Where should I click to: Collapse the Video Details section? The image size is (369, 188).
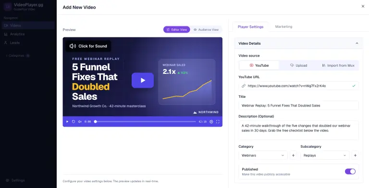point(357,43)
